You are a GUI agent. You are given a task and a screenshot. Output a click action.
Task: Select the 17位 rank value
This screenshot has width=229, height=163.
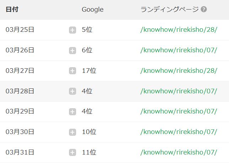[89, 71]
